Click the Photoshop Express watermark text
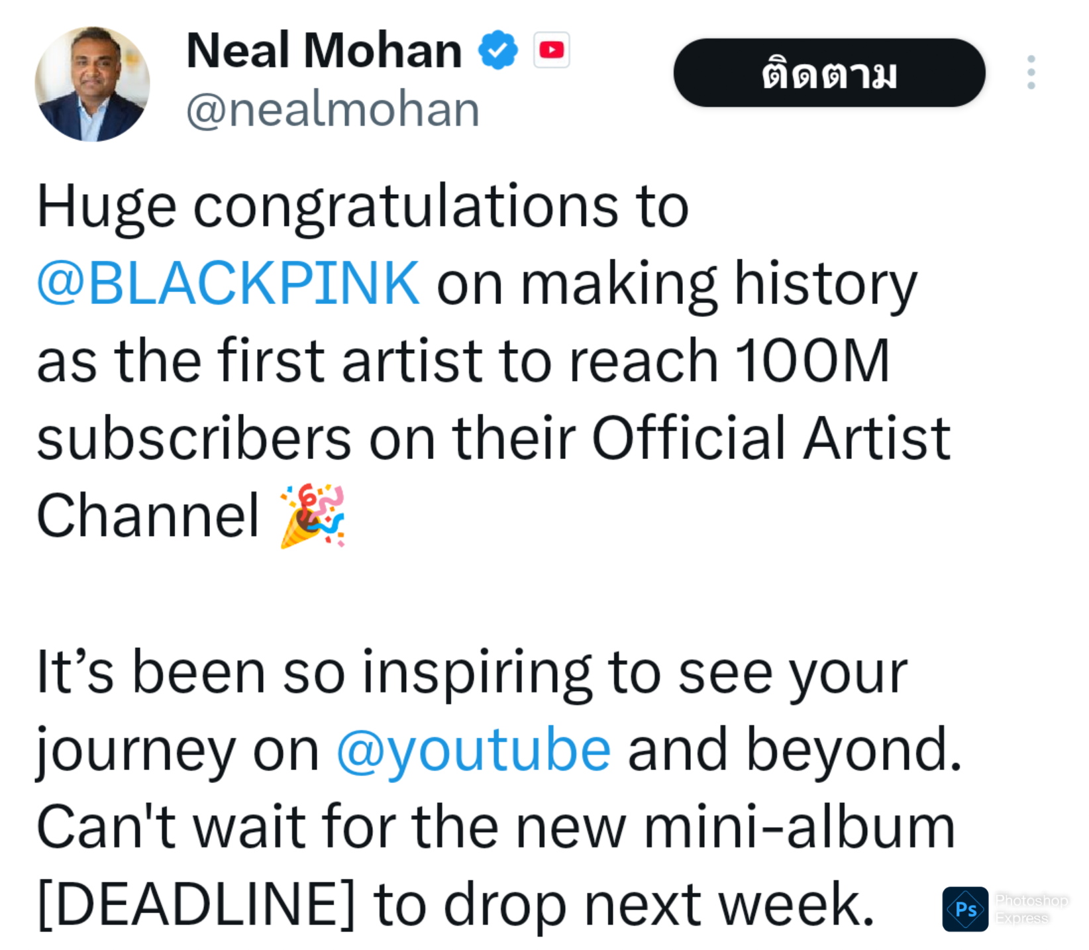The width and height of the screenshot is (1089, 950). [x=1031, y=909]
